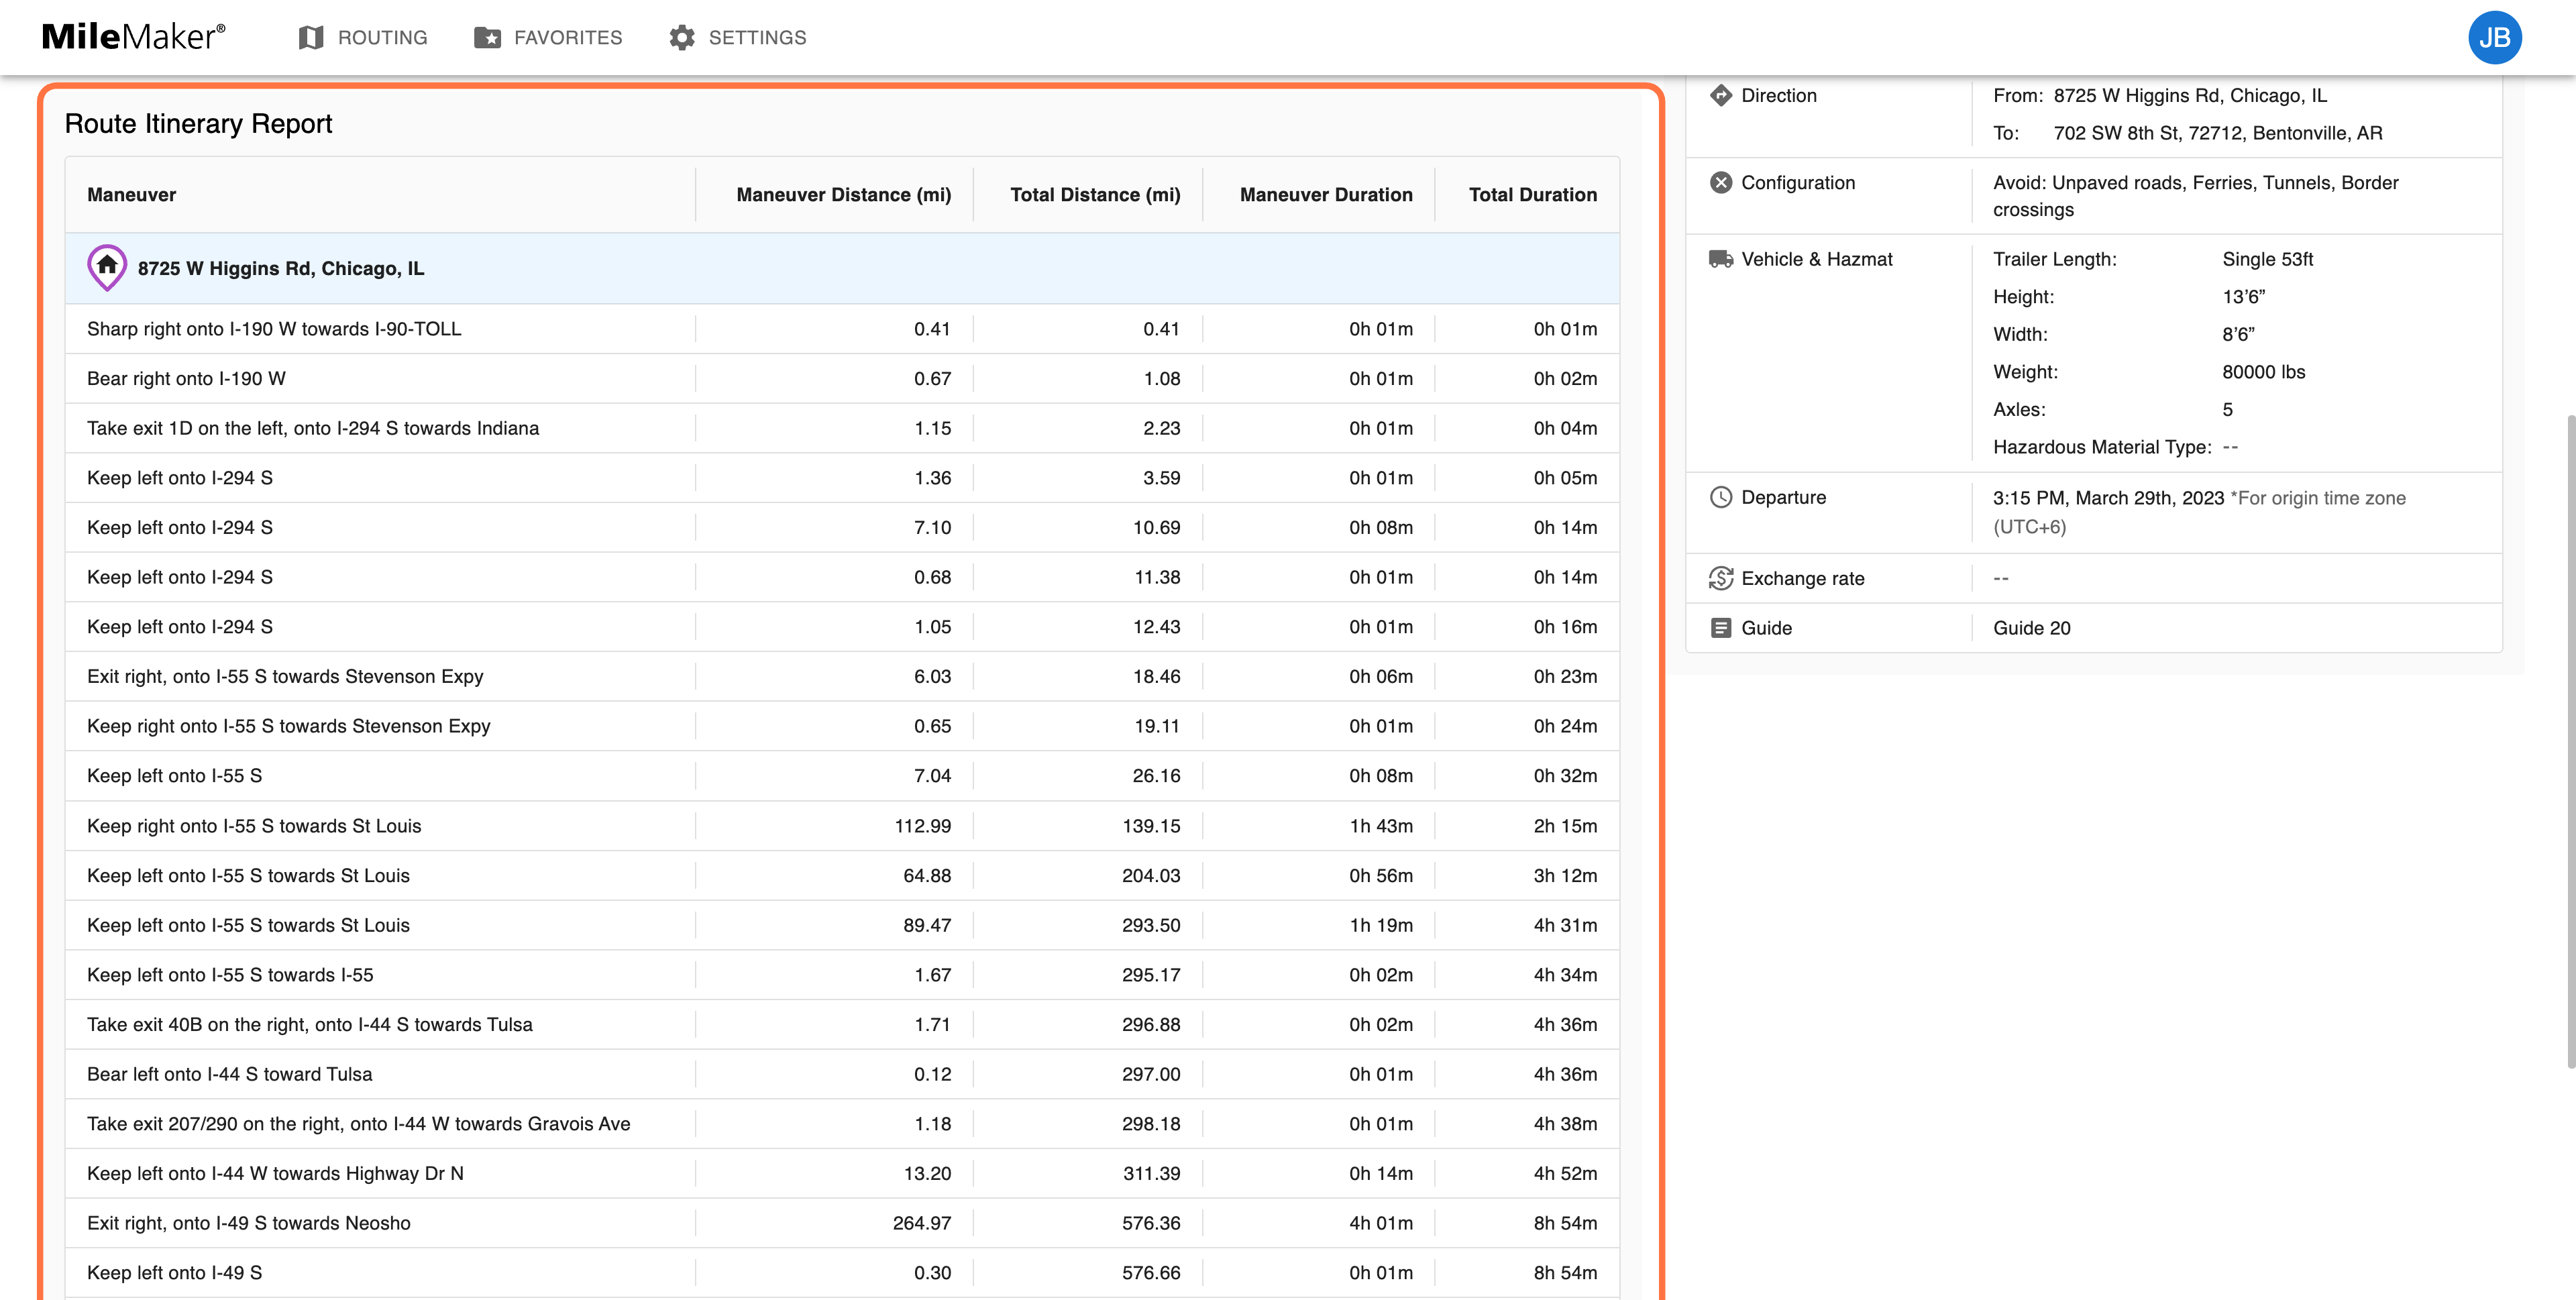Click the Route Itinerary Report heading
Image resolution: width=2576 pixels, height=1300 pixels.
tap(198, 123)
